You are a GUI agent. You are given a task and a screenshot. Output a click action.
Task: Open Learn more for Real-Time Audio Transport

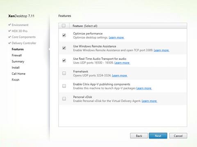coord(122,63)
